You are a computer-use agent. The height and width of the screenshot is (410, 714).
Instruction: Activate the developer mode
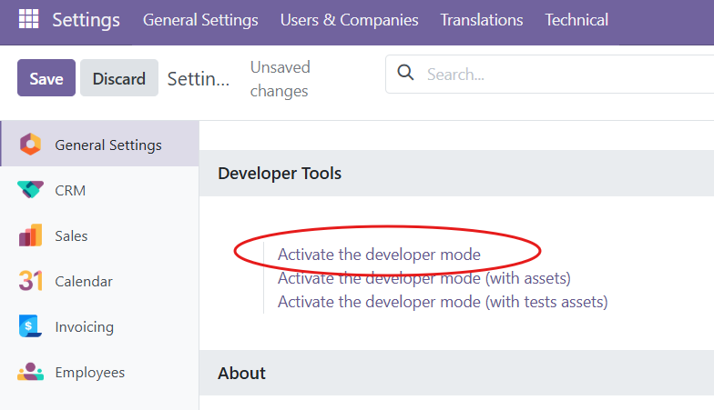pos(379,255)
